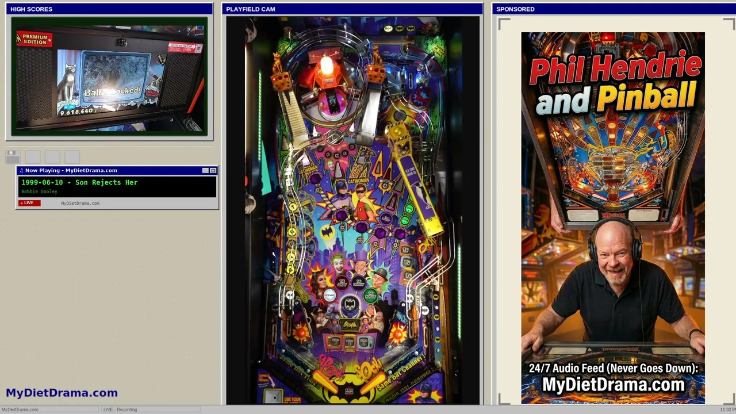
Task: Click the 'Ball Locked!' message on display
Action: pyautogui.click(x=113, y=91)
